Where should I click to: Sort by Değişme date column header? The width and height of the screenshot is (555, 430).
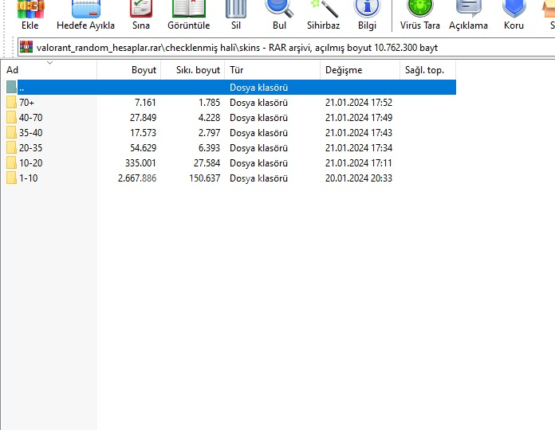360,69
